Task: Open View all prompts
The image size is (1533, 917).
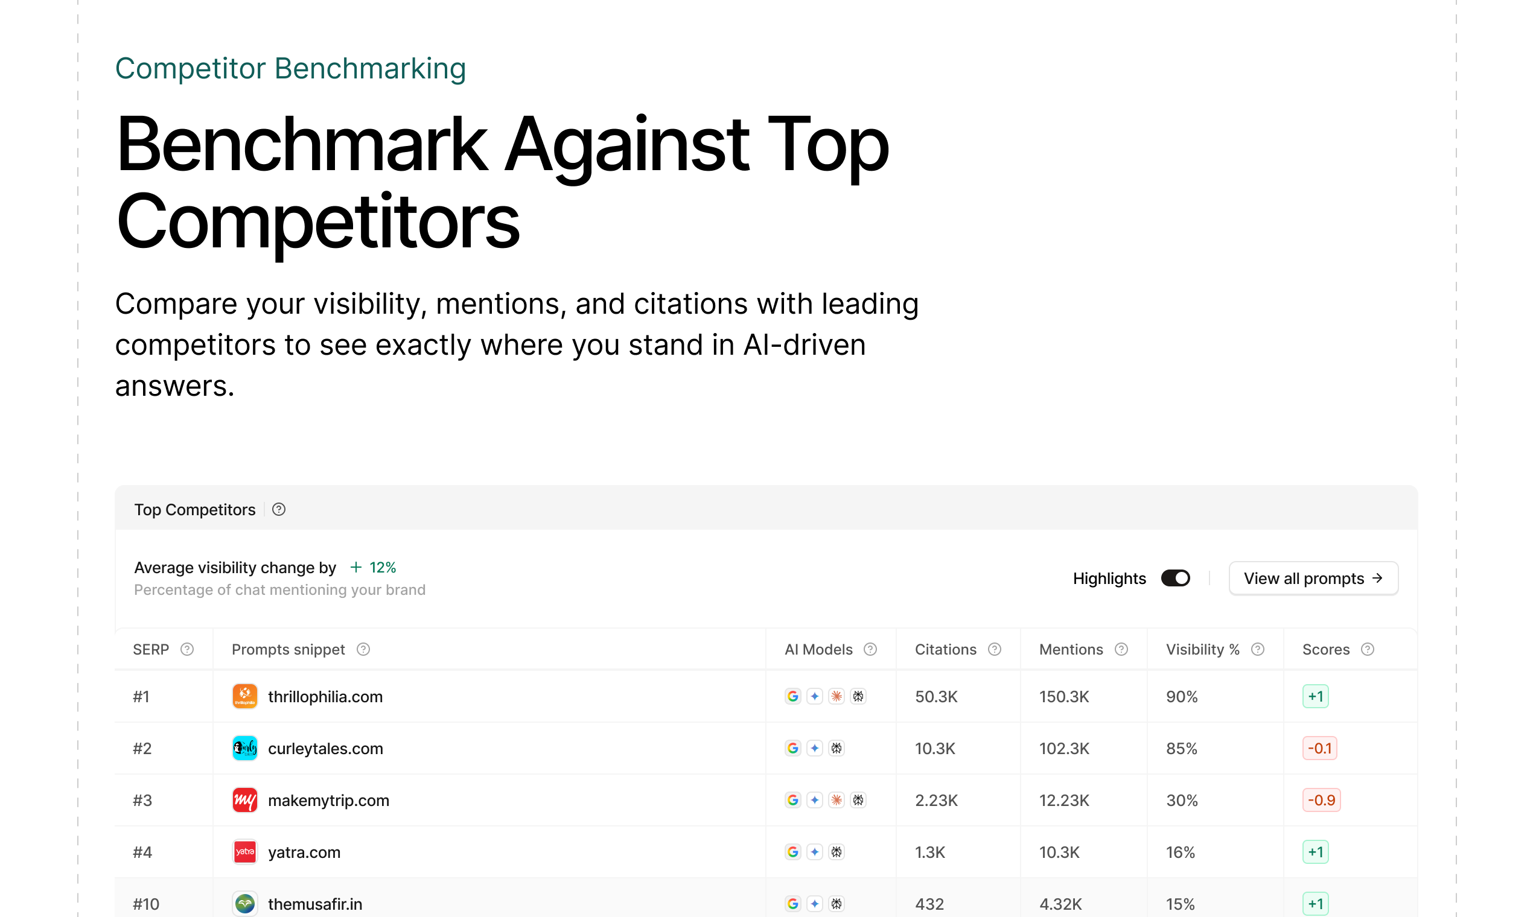Action: pos(1313,578)
